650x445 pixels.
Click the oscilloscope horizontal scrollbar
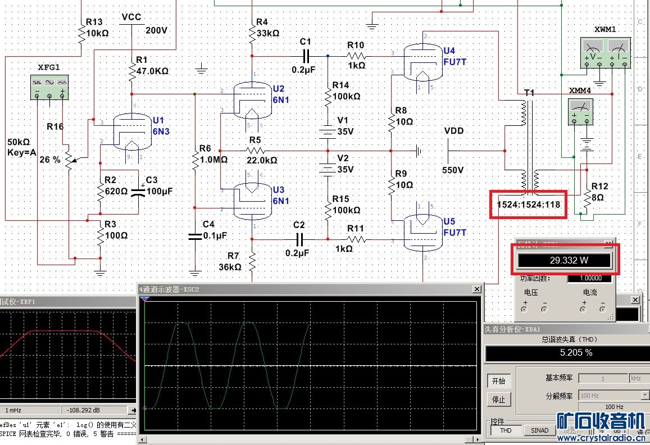pyautogui.click(x=309, y=439)
